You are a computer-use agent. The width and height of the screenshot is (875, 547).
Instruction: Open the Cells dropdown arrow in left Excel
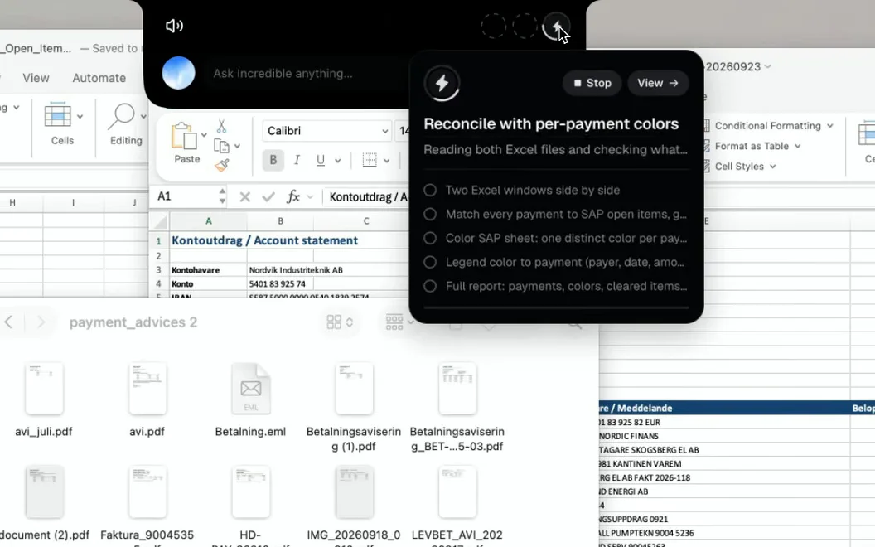point(80,117)
